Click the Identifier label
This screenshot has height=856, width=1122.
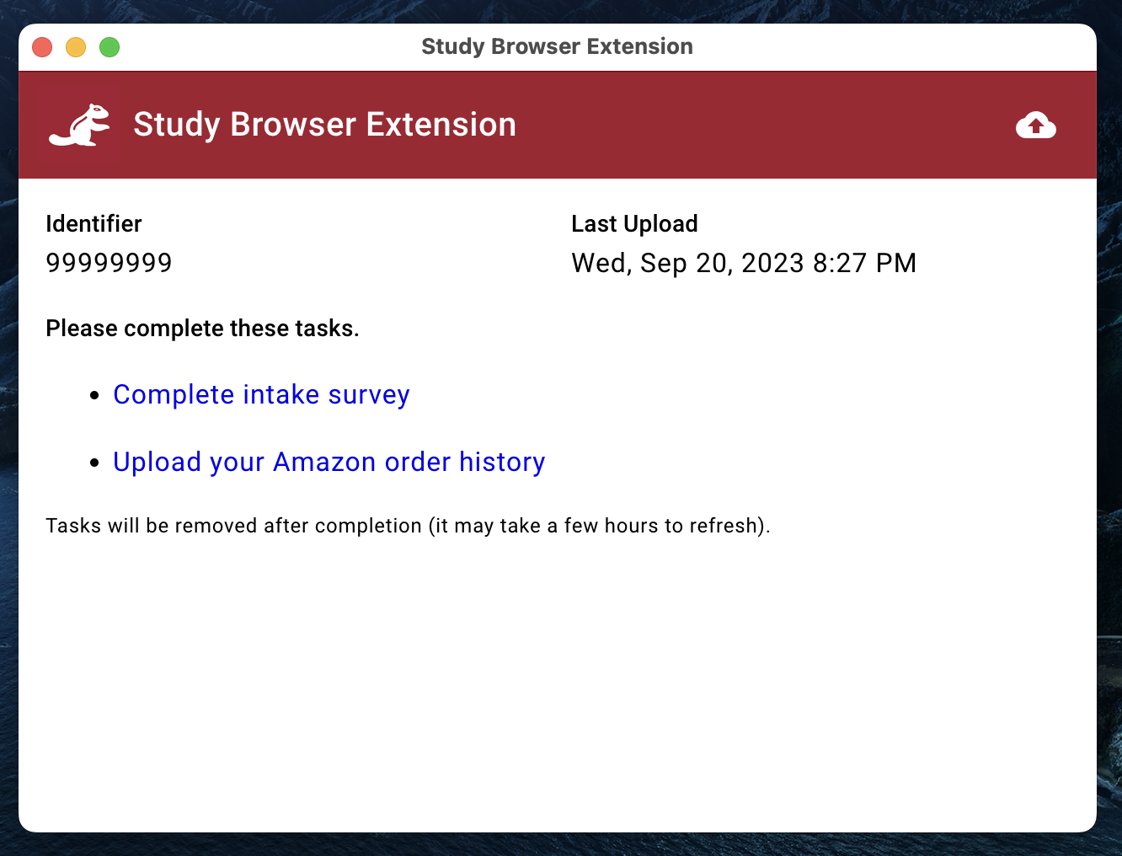93,223
